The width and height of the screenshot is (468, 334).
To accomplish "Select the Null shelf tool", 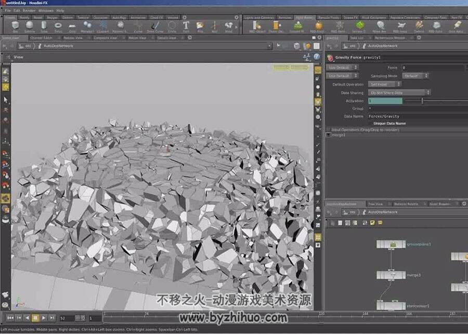I will (x=214, y=27).
